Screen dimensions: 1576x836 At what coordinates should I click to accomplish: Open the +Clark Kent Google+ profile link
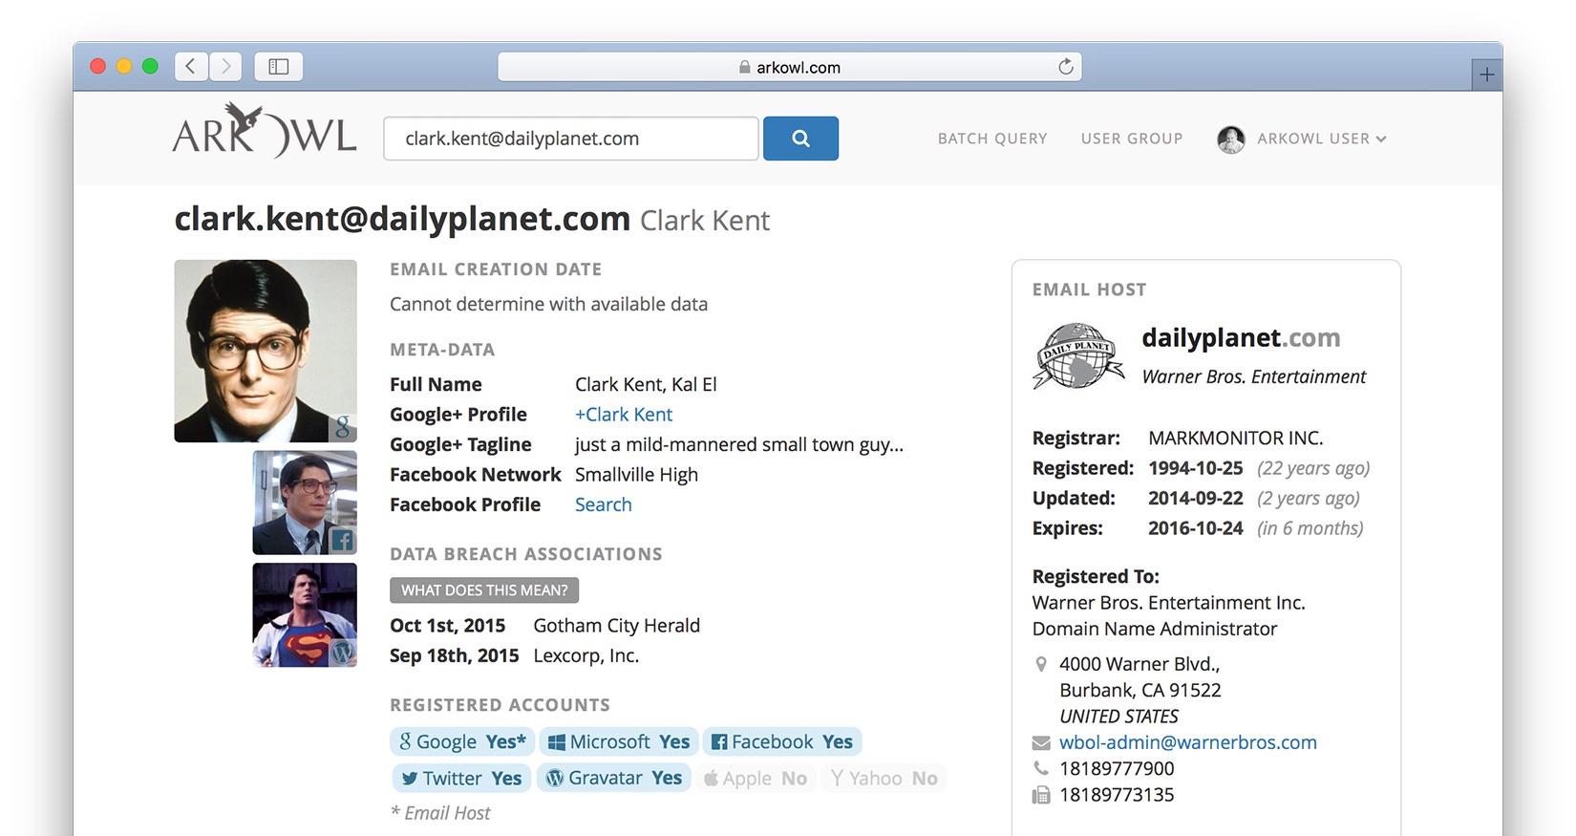[x=623, y=415]
